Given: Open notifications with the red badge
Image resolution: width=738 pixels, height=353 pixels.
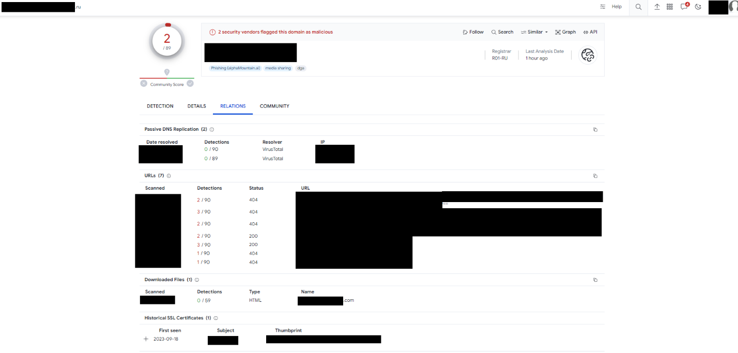Looking at the screenshot, I should click(x=684, y=7).
